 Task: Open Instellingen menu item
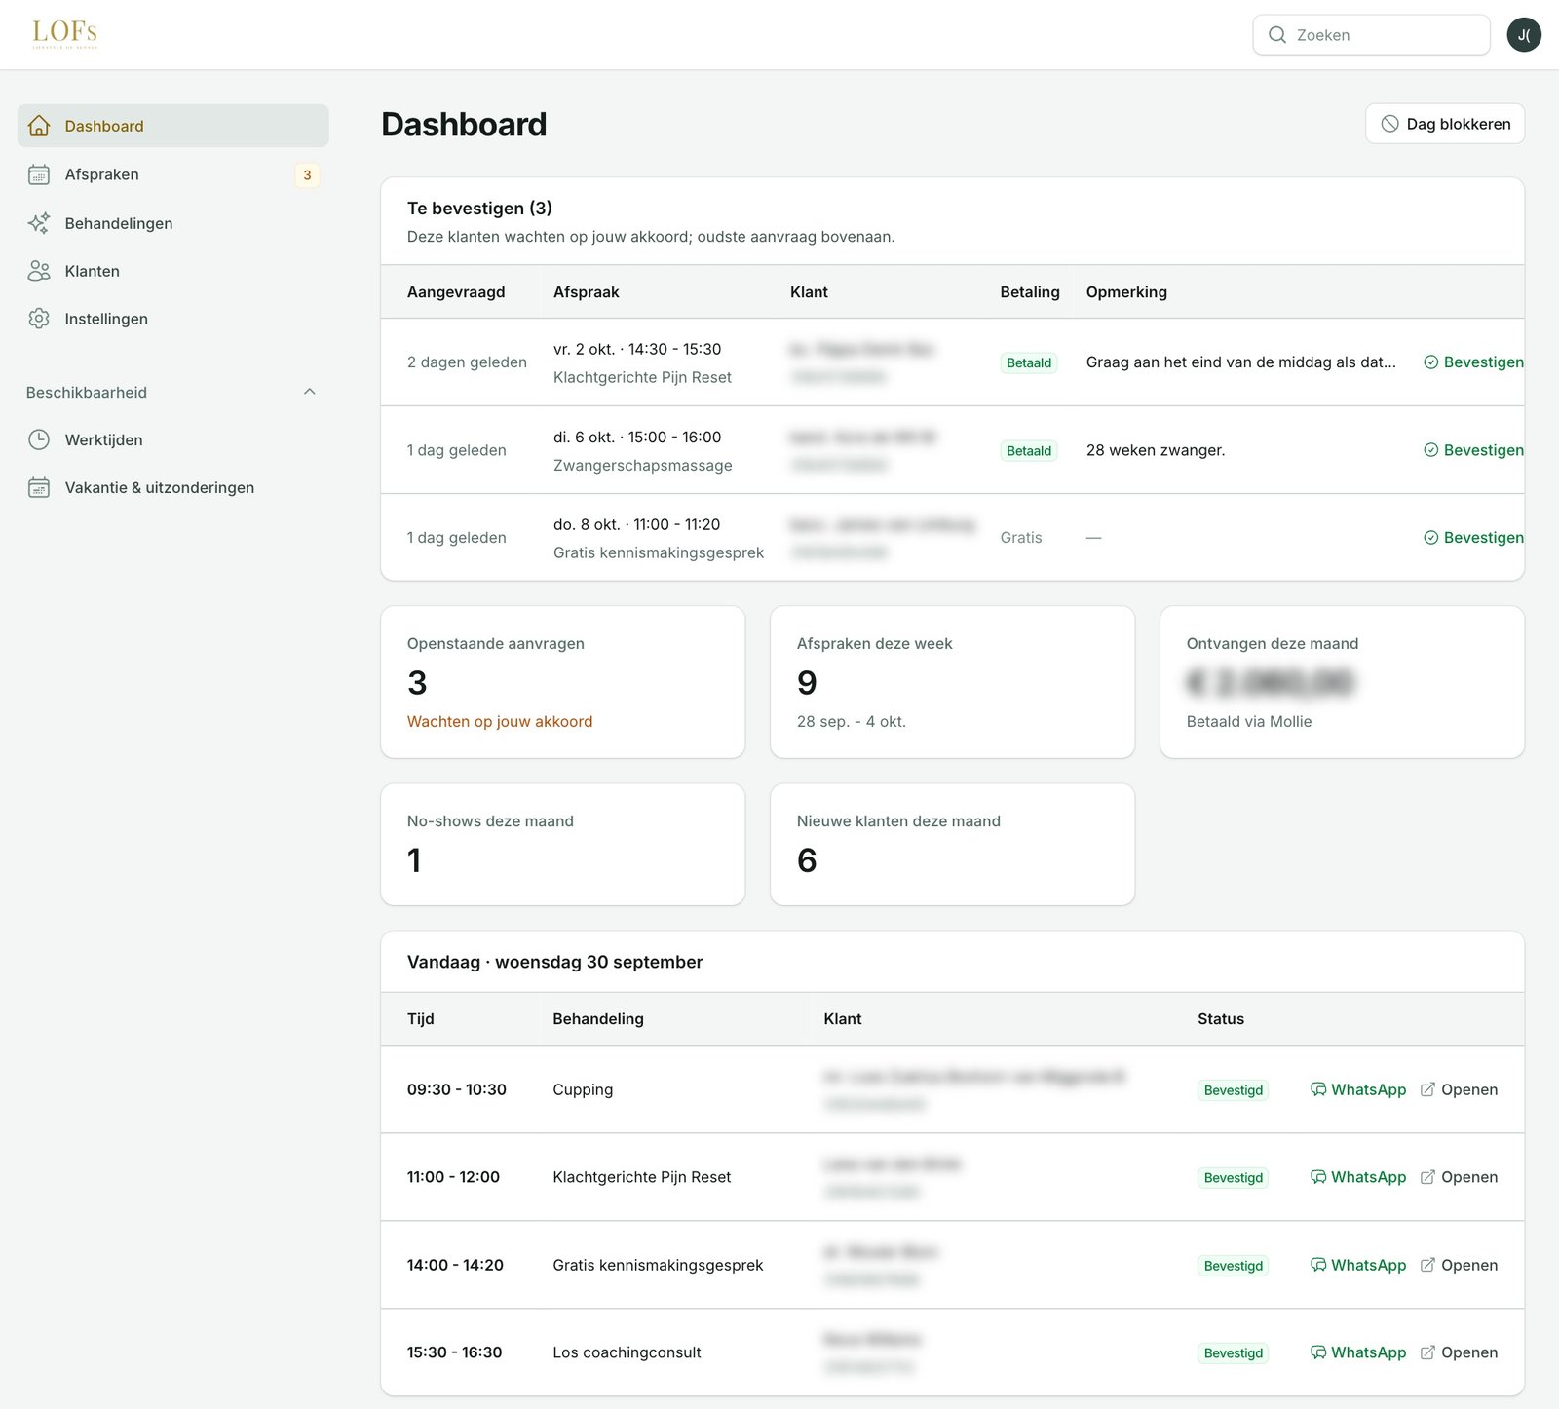[x=173, y=319]
